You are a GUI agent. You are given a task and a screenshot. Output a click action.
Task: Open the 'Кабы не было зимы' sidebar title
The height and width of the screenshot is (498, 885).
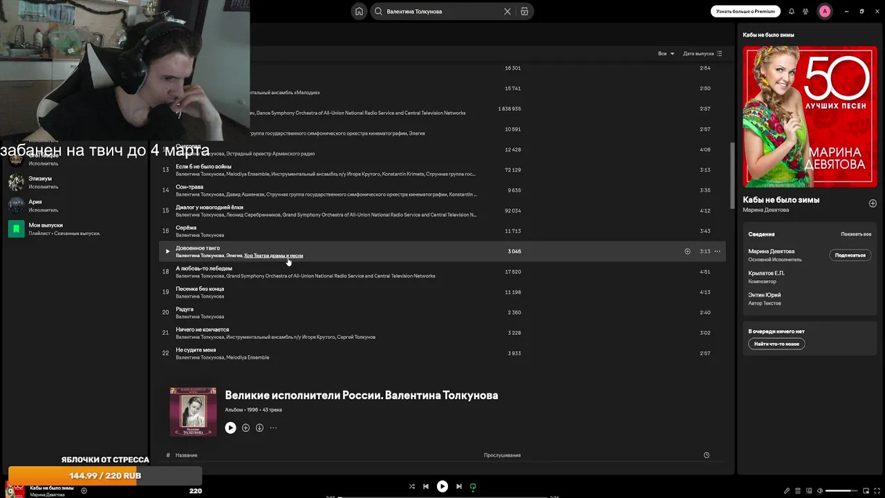click(x=781, y=200)
